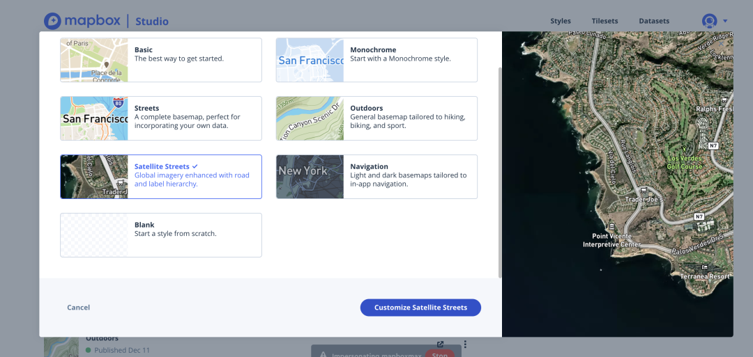Image resolution: width=753 pixels, height=357 pixels.
Task: Click 'Point Vicente Interpretive Center' label
Action: coord(612,241)
